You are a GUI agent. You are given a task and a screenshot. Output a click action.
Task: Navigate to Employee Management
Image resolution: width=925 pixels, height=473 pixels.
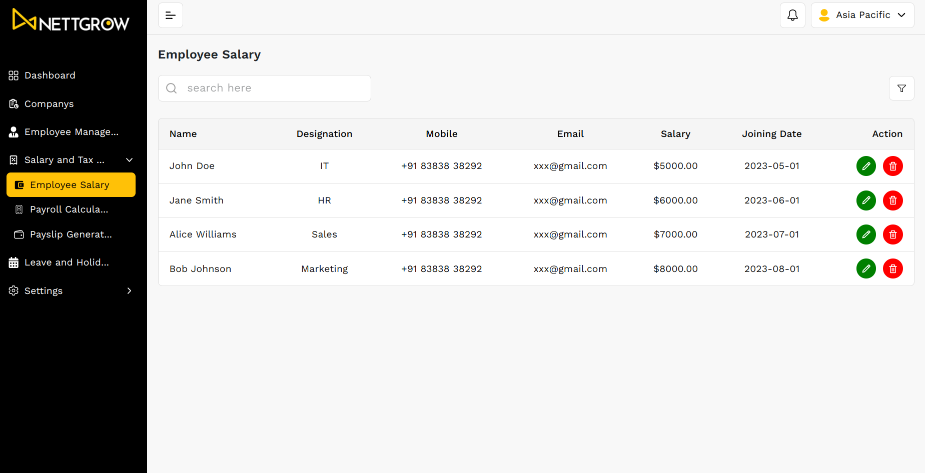click(x=71, y=132)
